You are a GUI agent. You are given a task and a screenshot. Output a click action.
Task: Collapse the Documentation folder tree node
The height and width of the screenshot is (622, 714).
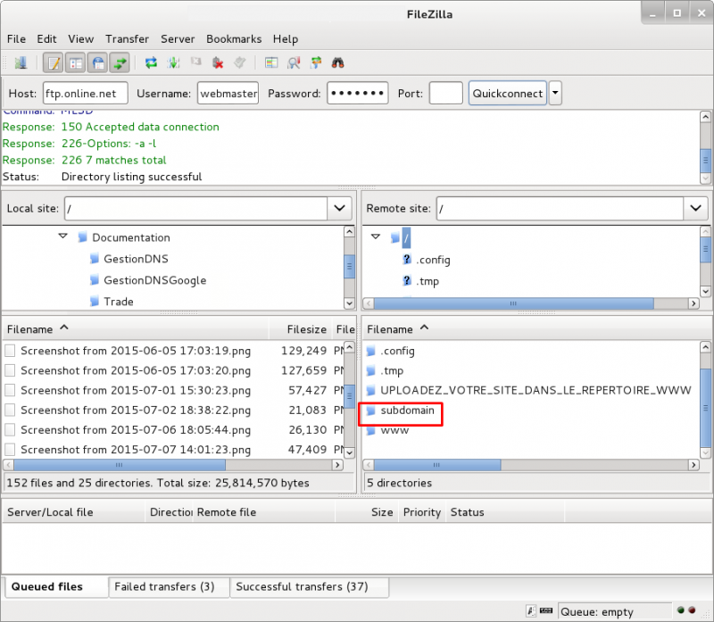63,237
